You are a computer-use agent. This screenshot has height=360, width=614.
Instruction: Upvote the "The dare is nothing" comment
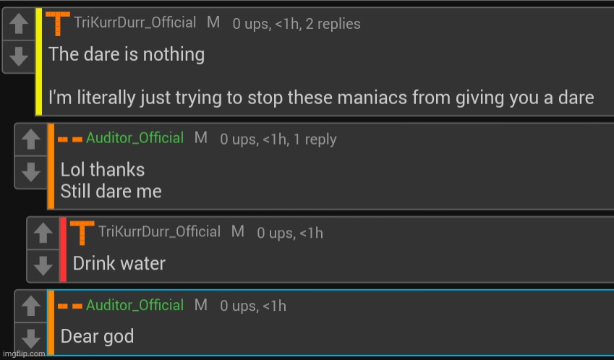click(x=19, y=23)
